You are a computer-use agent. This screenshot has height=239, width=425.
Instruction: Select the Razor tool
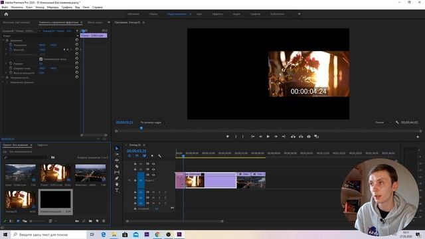pyautogui.click(x=117, y=166)
